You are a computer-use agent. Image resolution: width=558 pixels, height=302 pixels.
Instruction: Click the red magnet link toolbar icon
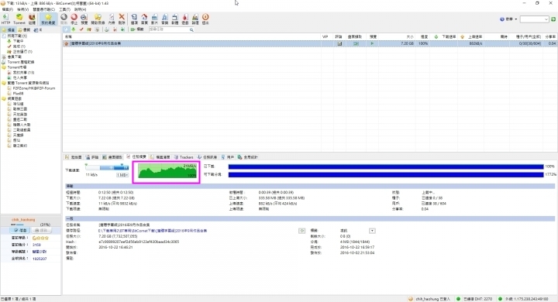[x=32, y=19]
